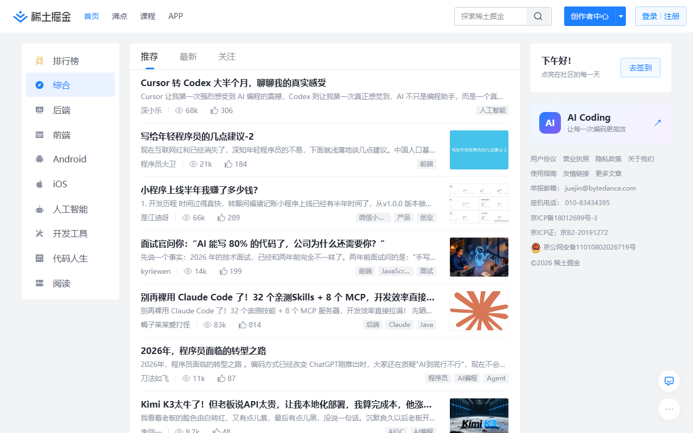Click author name kyriewen
Viewport: 693px width, 433px height.
click(x=155, y=271)
